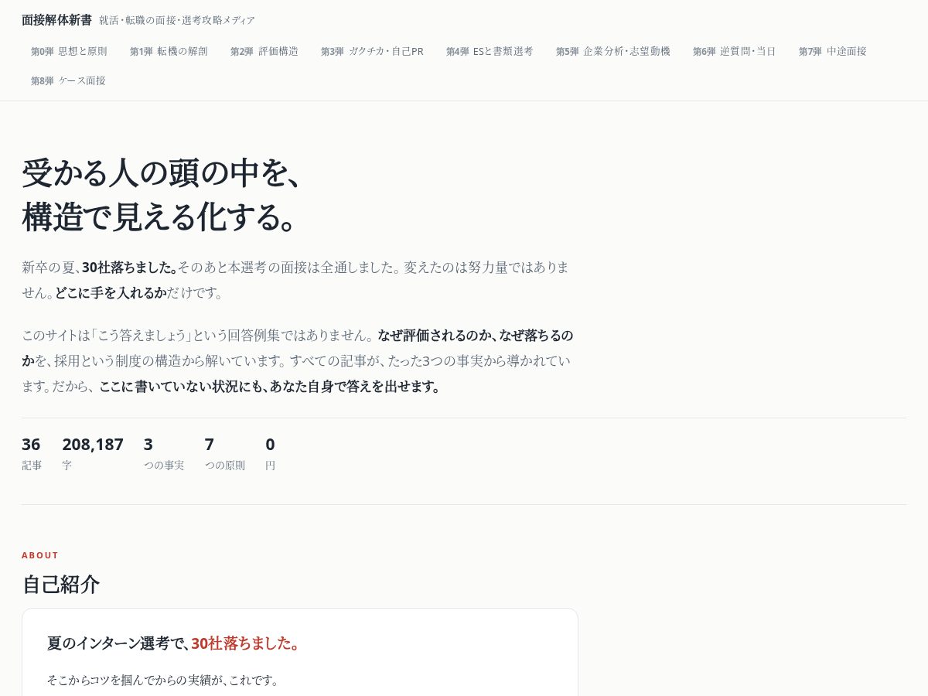Click the 自己紹介 section heading
Screen dimensions: 928x696
point(60,584)
